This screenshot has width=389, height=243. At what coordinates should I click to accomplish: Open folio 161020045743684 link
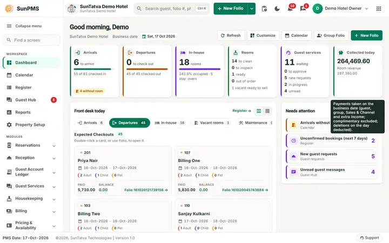pyautogui.click(x=245, y=190)
